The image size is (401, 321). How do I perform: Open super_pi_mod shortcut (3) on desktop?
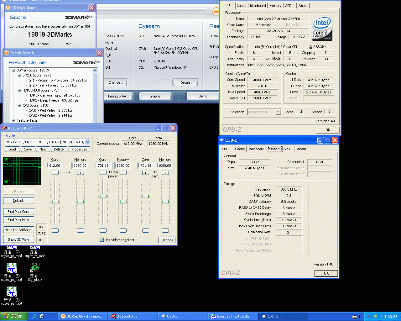[x=12, y=268]
